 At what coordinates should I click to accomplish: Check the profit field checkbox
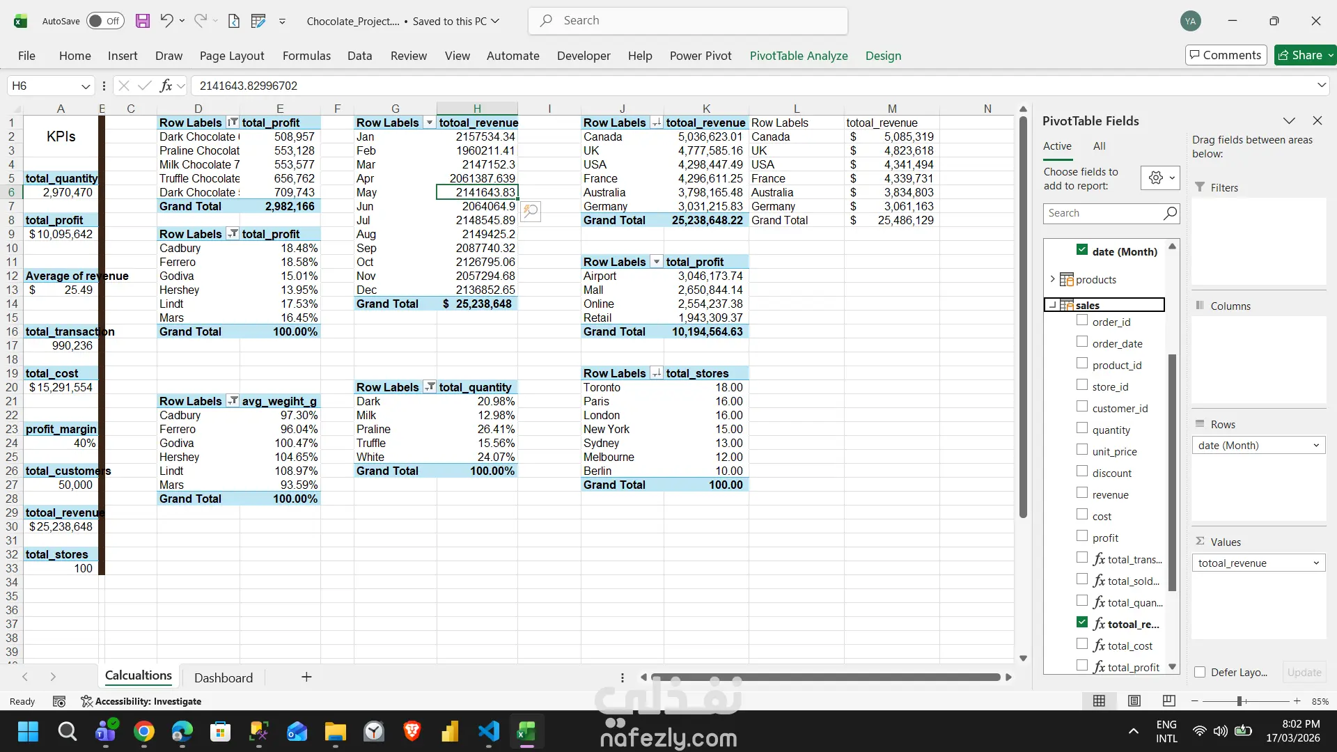pos(1082,536)
